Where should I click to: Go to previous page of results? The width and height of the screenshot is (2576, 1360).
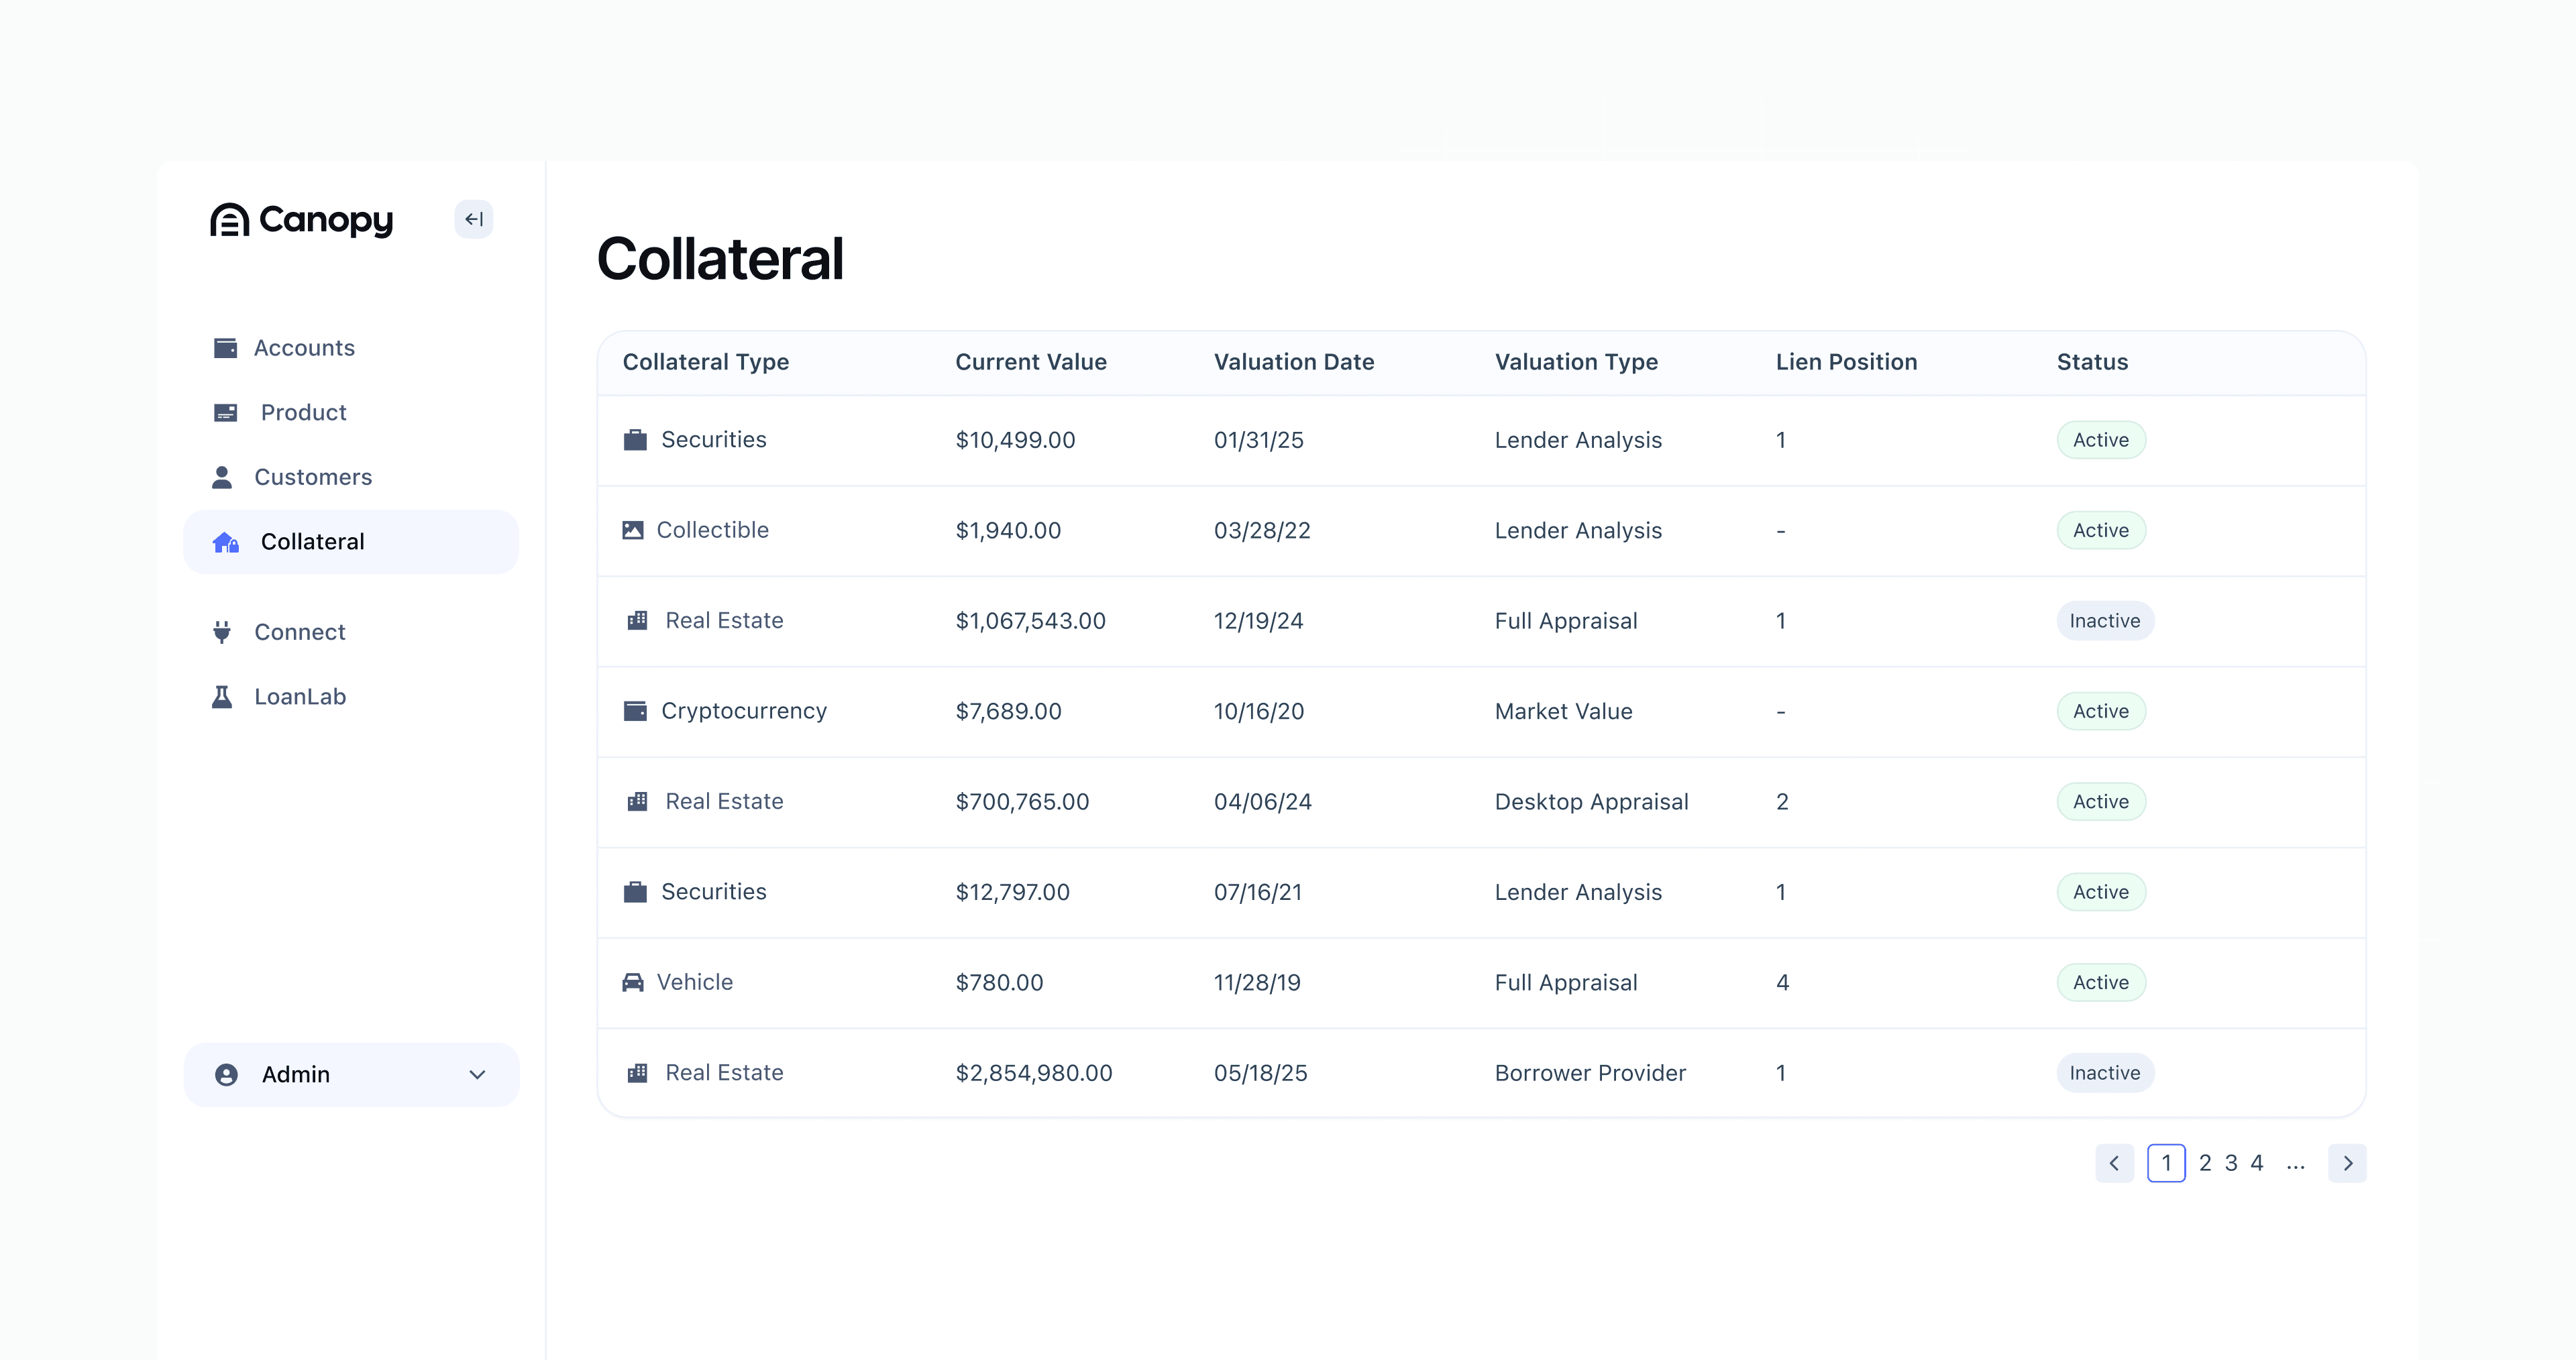pos(2114,1164)
